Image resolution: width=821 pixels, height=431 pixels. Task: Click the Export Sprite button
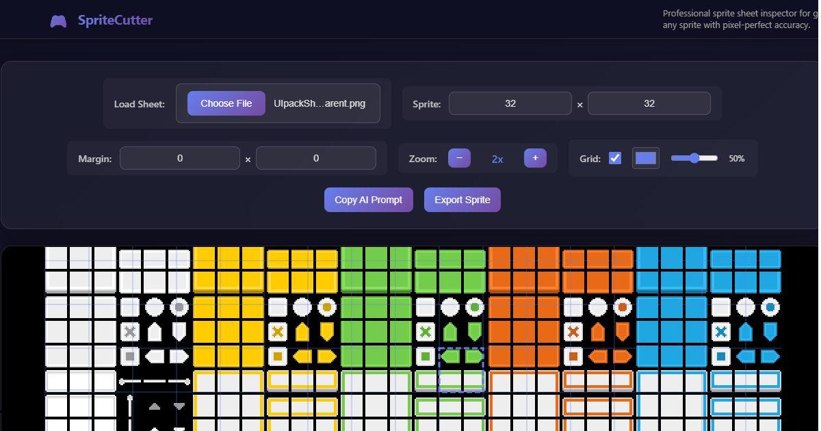pyautogui.click(x=462, y=200)
